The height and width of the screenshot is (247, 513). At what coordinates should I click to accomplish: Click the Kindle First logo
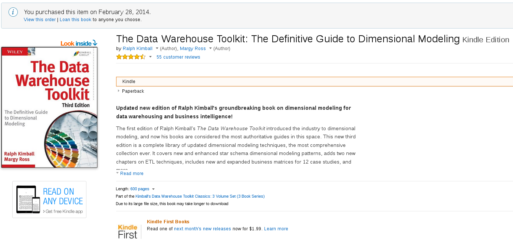point(128,231)
